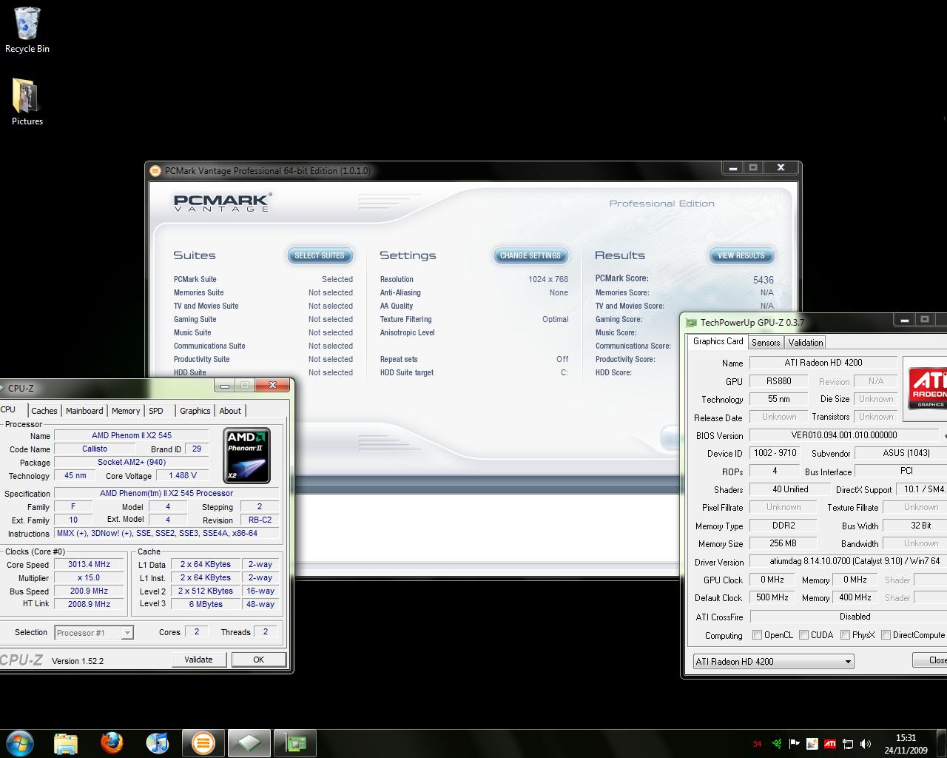
Task: Open the network connection tray icon
Action: click(x=848, y=744)
